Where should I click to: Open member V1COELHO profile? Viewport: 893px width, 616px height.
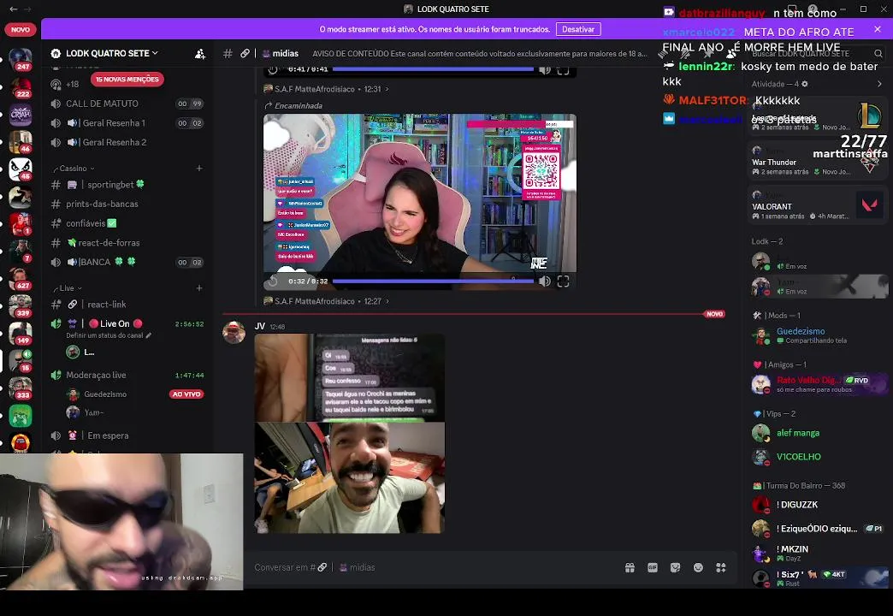[817, 457]
